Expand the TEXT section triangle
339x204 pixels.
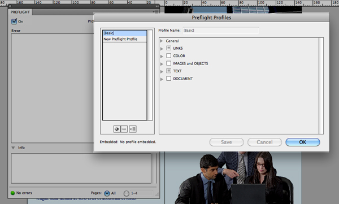tap(162, 71)
